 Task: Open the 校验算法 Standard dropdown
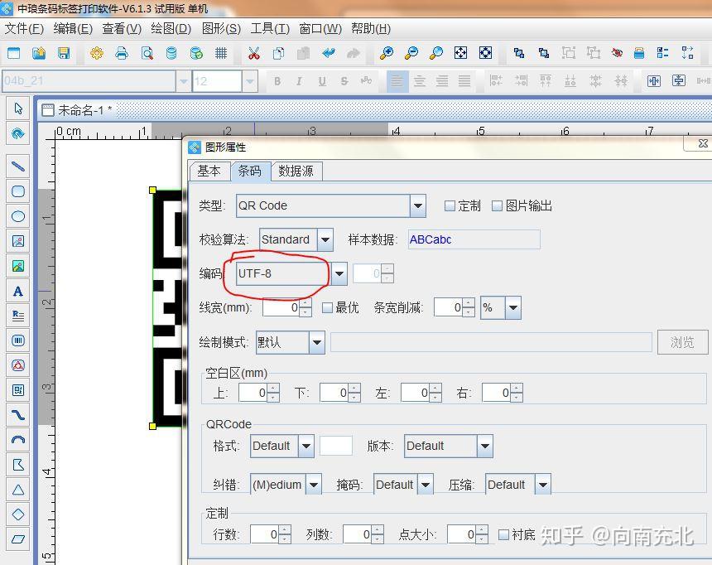click(325, 239)
